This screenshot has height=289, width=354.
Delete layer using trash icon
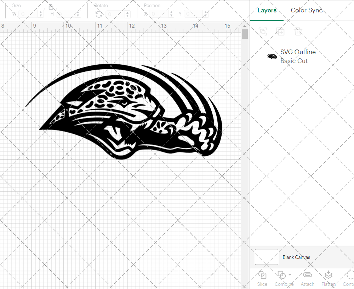click(x=298, y=31)
